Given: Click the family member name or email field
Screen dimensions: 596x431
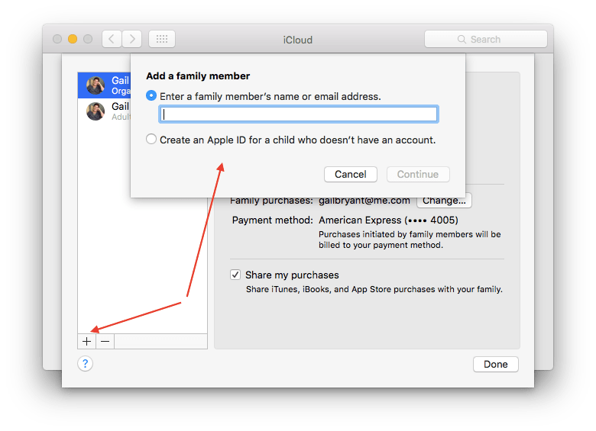Looking at the screenshot, I should [298, 114].
